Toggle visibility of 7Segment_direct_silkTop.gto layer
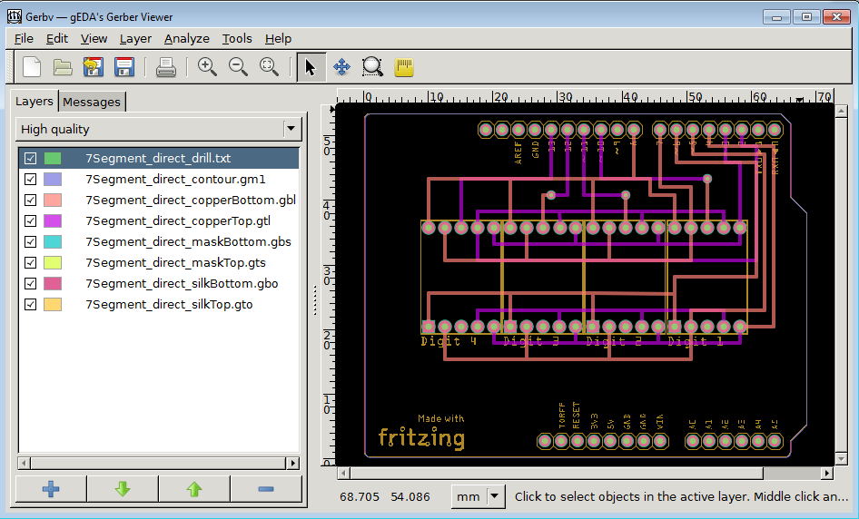Image resolution: width=859 pixels, height=519 pixels. click(31, 304)
